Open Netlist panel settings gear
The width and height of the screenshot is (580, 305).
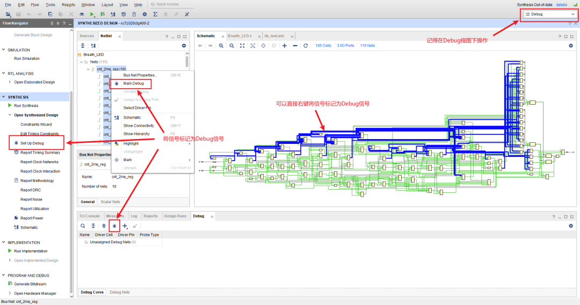[184, 46]
